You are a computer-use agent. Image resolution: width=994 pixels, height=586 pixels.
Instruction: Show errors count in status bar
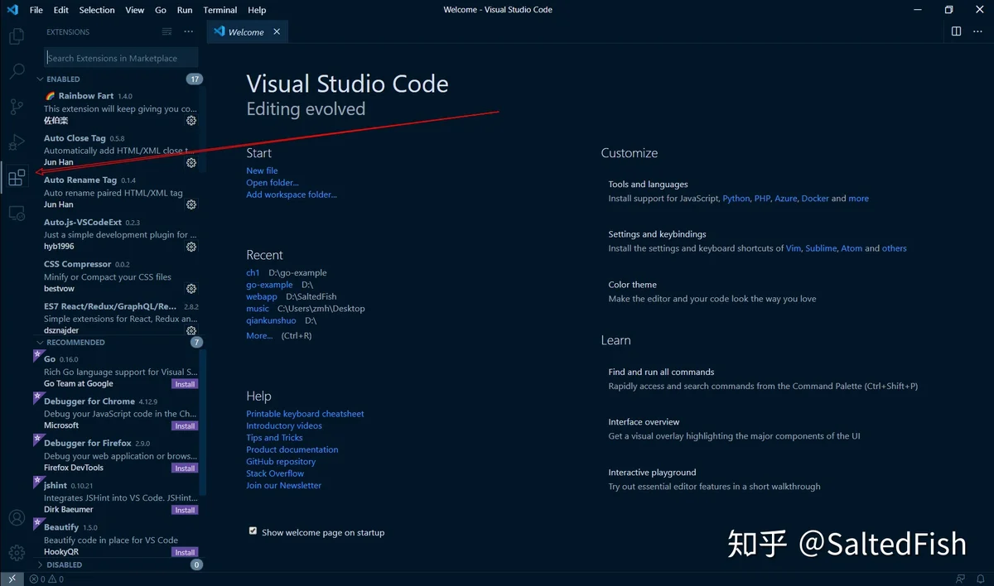click(39, 579)
